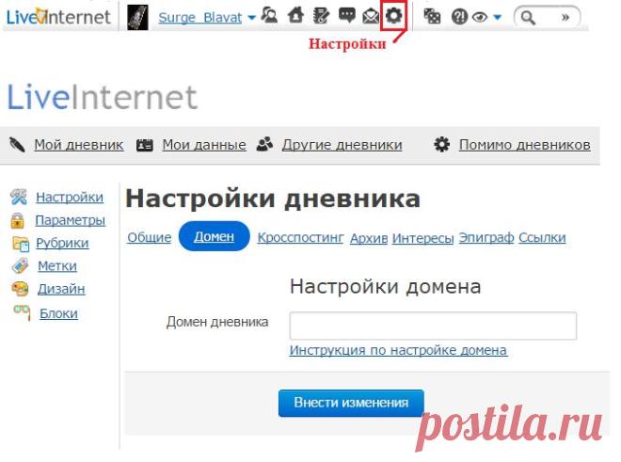Click the pen icon beside 'Мой дневник'

(17, 145)
